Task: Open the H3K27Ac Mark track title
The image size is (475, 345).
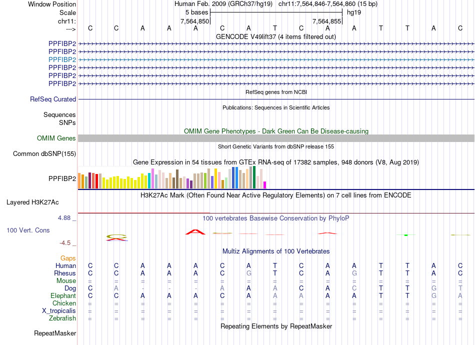Action: click(275, 195)
